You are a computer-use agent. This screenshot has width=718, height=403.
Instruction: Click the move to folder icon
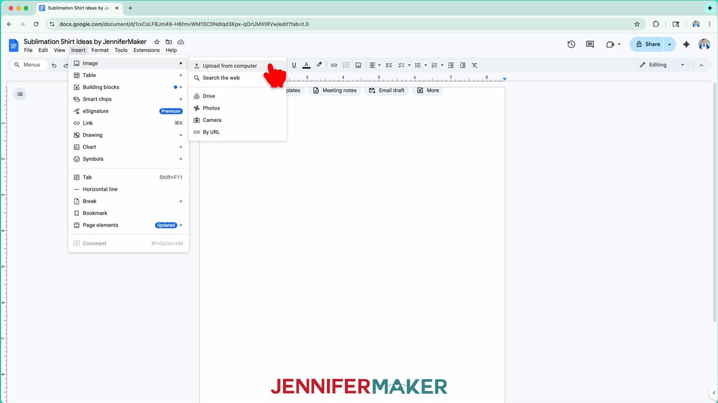pos(169,42)
